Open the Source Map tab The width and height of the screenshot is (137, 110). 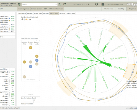coord(71,13)
